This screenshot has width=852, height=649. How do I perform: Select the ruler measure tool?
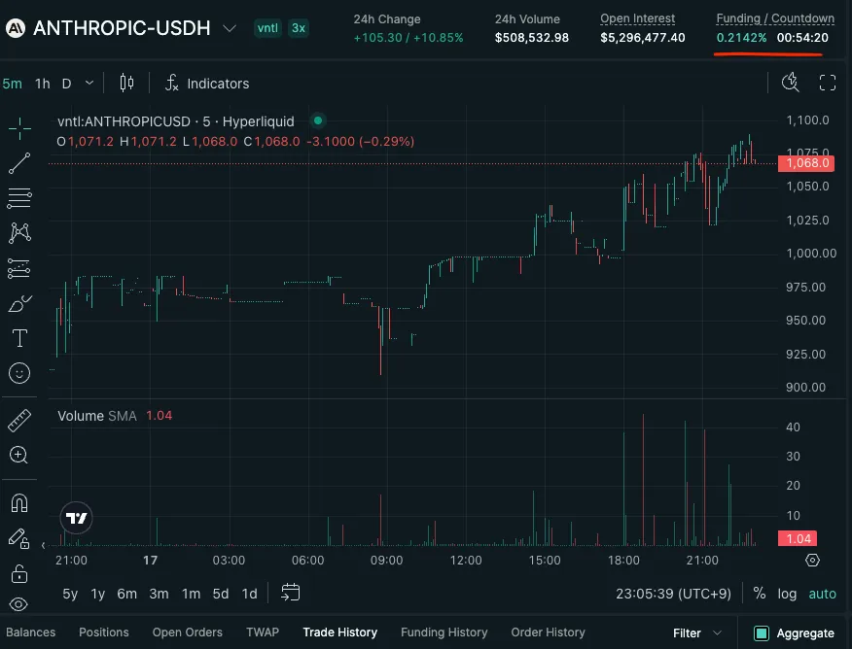(x=19, y=421)
